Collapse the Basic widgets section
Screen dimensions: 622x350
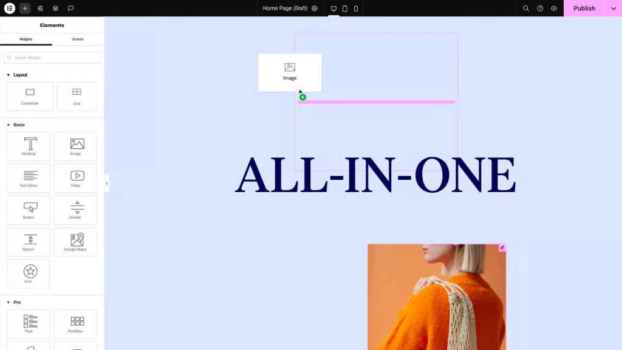pyautogui.click(x=9, y=125)
